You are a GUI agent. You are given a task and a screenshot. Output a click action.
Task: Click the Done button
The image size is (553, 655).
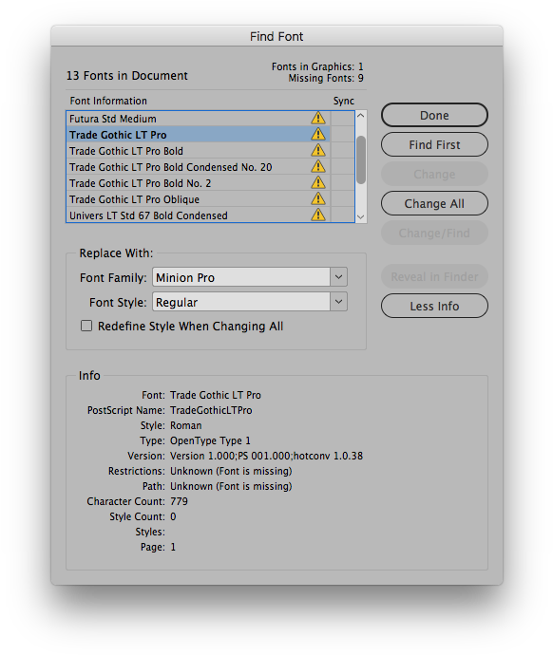click(434, 115)
